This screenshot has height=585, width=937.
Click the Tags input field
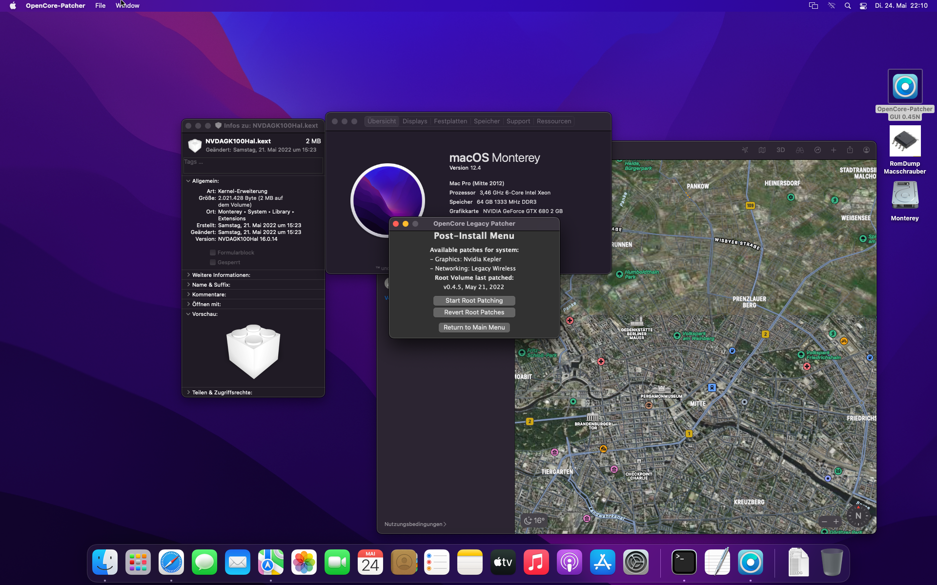pos(253,165)
